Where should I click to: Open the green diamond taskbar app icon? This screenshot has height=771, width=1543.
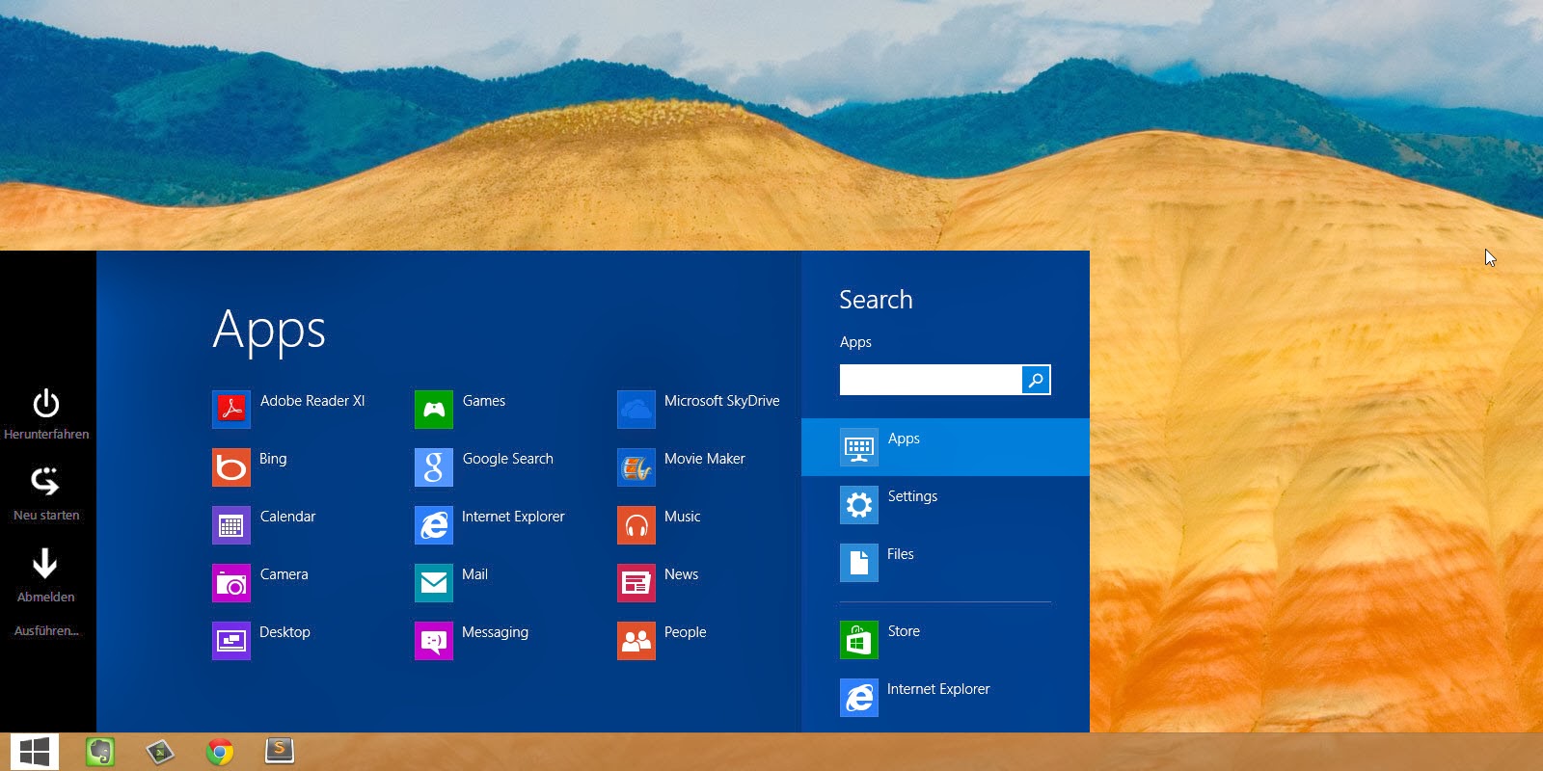click(160, 752)
